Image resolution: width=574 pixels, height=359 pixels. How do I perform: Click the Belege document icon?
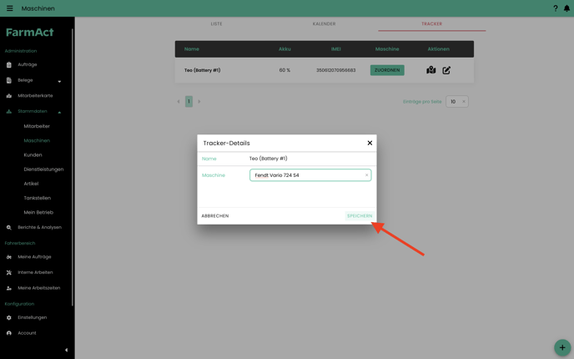[9, 80]
